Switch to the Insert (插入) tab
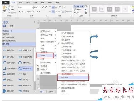The width and height of the screenshot is (134, 101). (x=21, y=2)
